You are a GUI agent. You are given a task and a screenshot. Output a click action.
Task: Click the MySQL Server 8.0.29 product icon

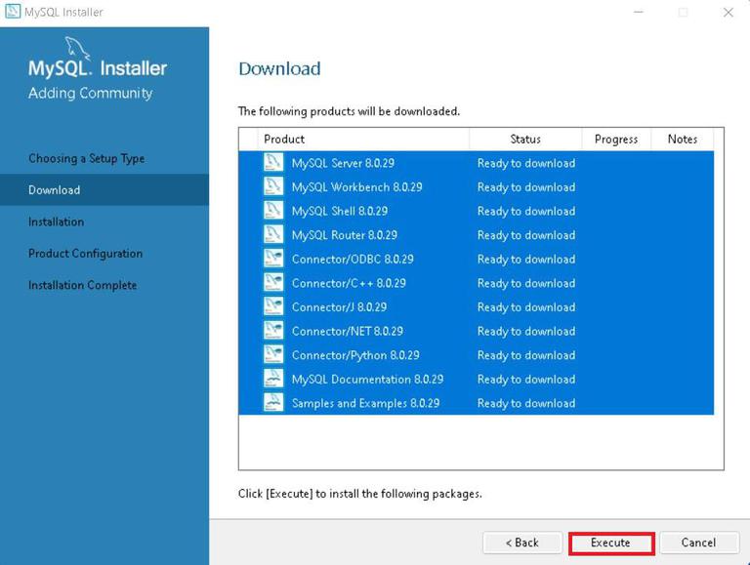273,163
